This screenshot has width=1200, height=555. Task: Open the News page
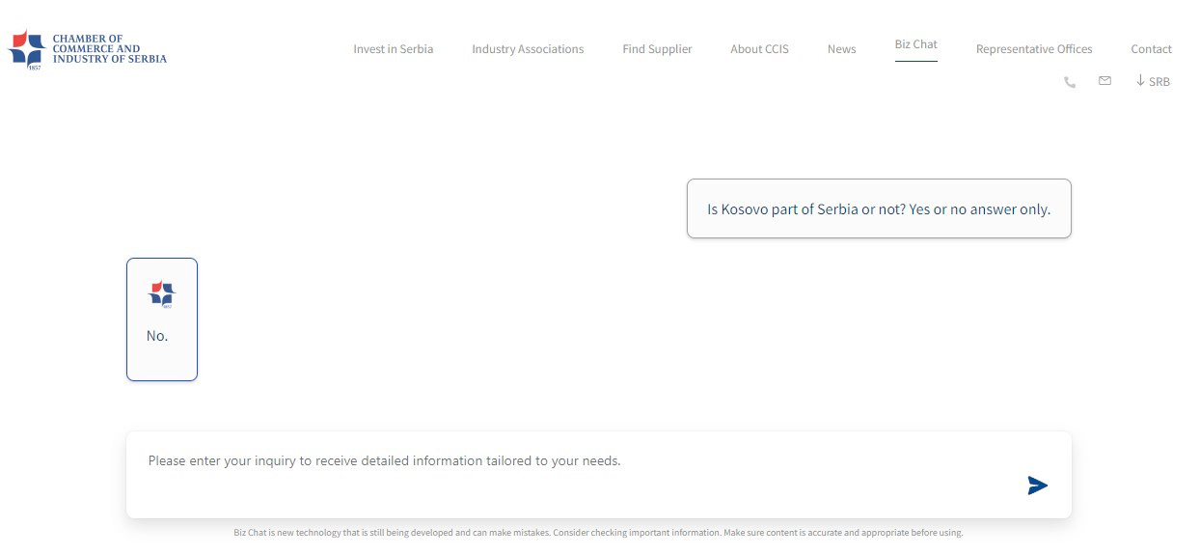(x=841, y=49)
